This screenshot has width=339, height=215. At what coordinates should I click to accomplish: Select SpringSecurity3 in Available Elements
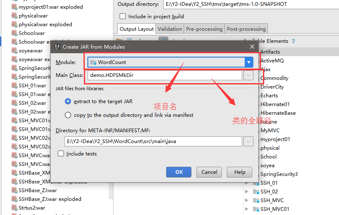click(x=279, y=174)
